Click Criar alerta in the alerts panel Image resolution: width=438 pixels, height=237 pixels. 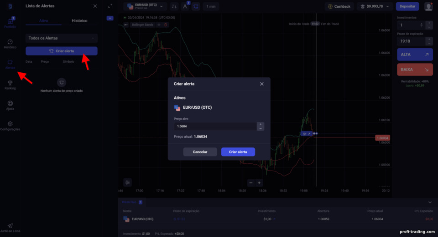(62, 51)
